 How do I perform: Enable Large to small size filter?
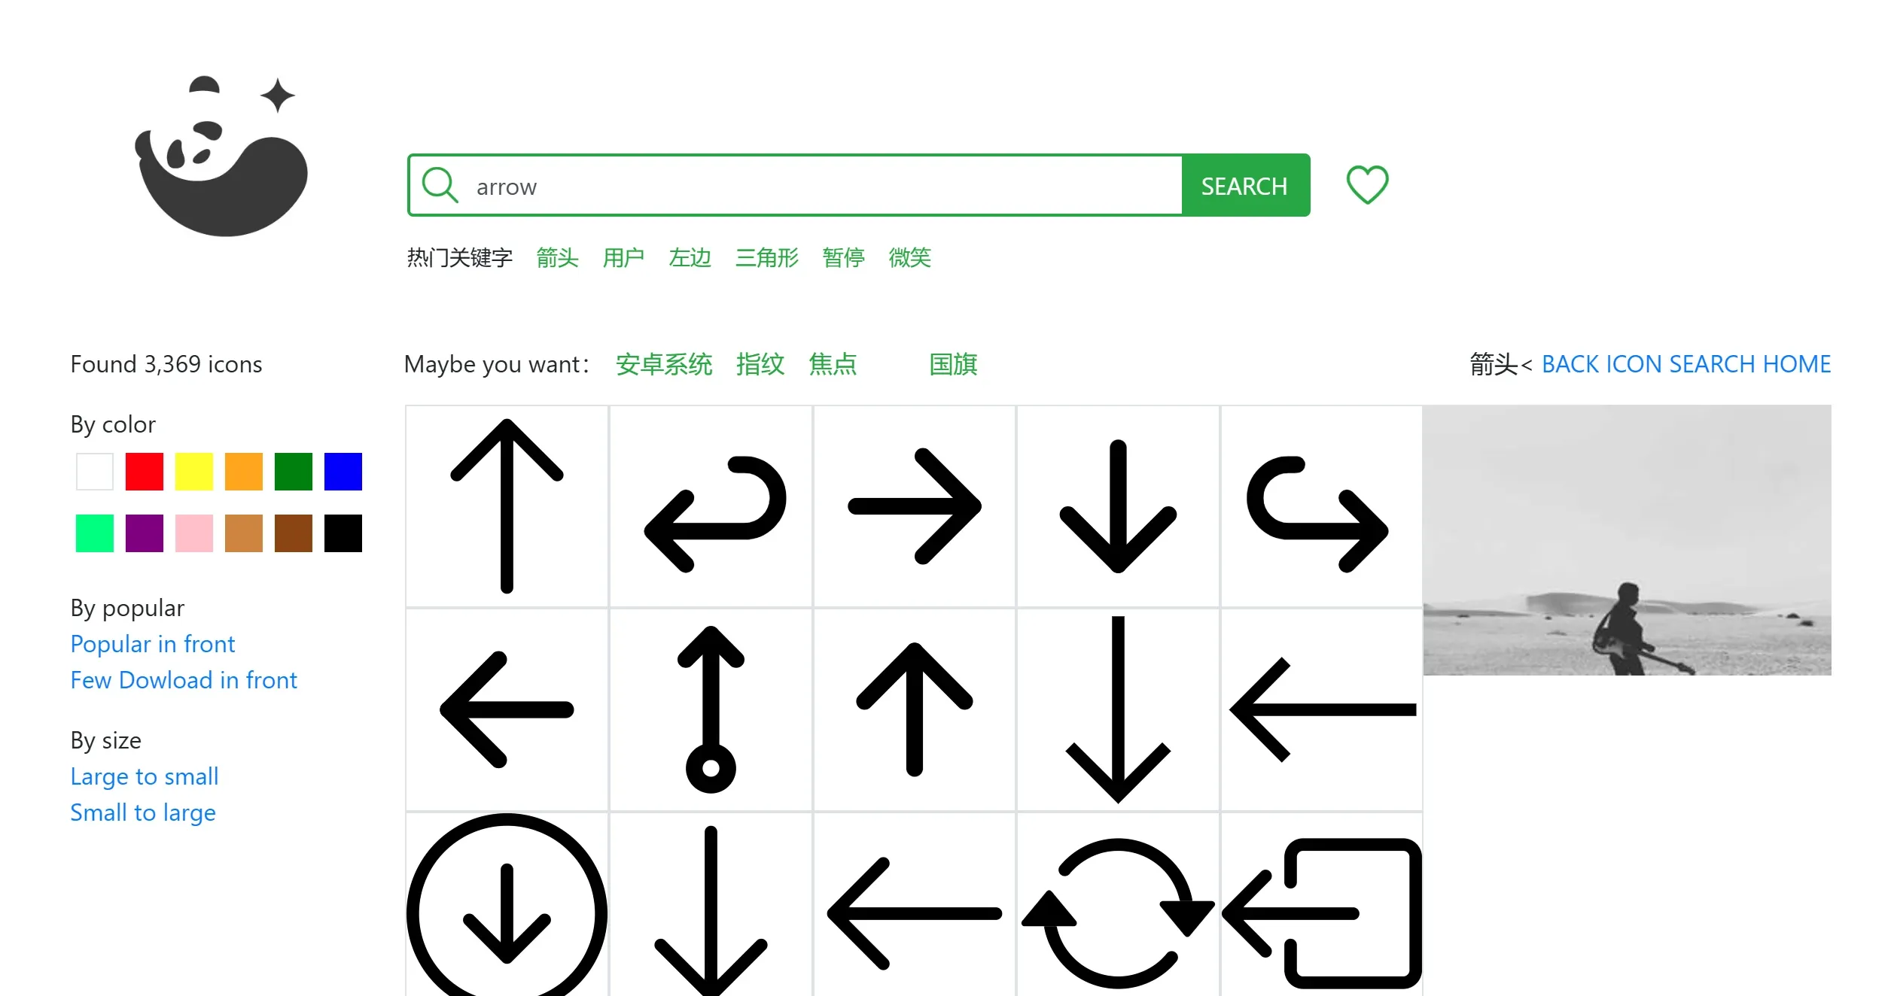[144, 775]
